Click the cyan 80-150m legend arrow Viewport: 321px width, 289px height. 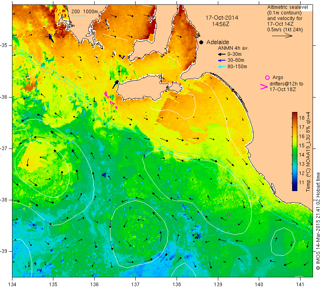[x=222, y=67]
